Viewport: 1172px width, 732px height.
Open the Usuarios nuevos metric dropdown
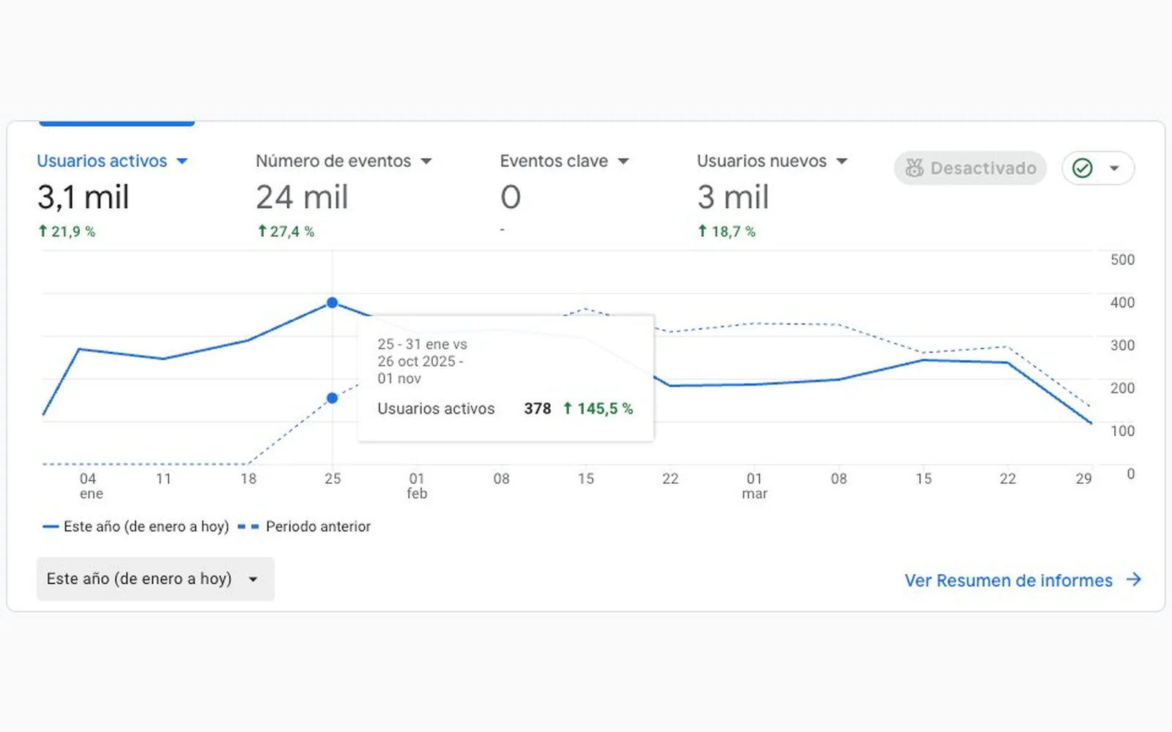pyautogui.click(x=772, y=161)
